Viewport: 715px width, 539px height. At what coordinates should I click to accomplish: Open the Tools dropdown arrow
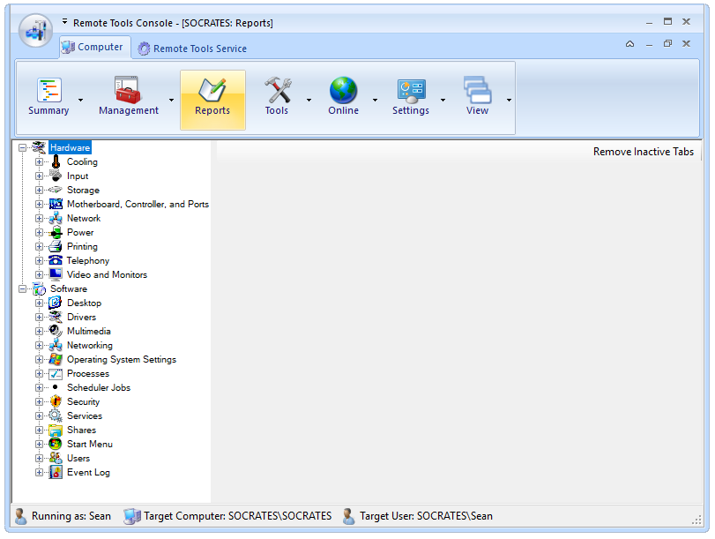pyautogui.click(x=309, y=100)
